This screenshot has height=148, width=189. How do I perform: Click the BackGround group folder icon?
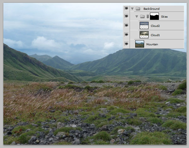click(138, 9)
